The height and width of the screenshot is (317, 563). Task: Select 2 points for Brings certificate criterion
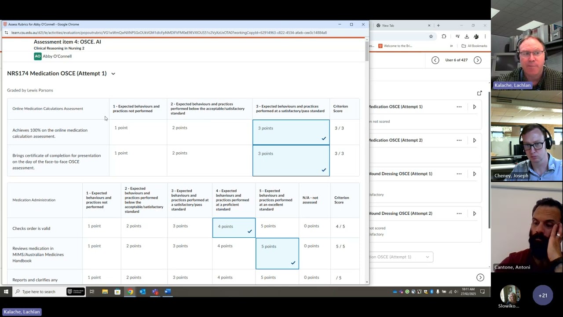210,160
